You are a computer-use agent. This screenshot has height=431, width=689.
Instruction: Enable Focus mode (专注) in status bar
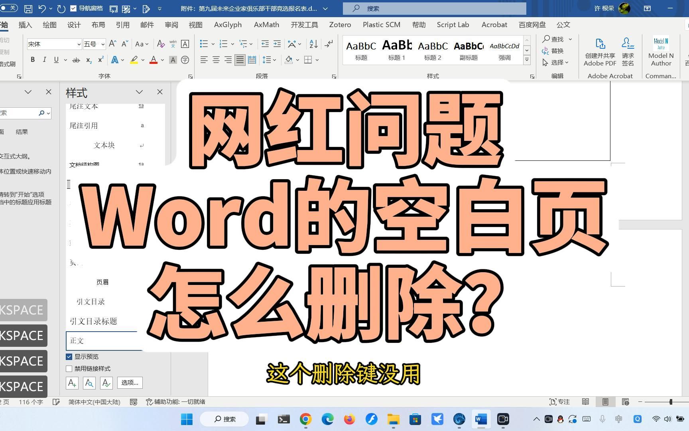click(x=559, y=402)
